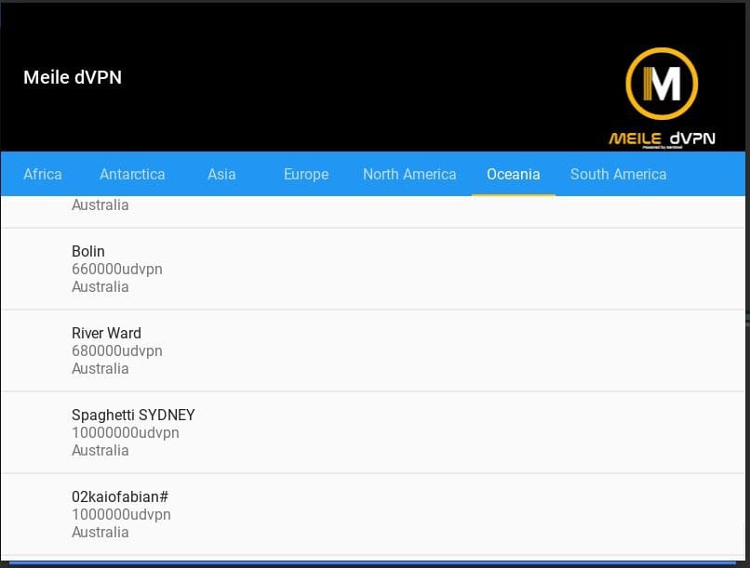The height and width of the screenshot is (568, 750).
Task: Click Australia under 02kaiofabian#
Action: point(100,532)
